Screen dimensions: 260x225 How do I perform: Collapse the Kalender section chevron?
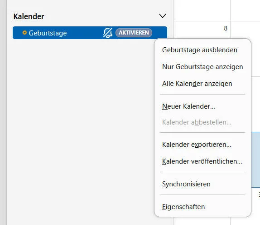pyautogui.click(x=163, y=16)
